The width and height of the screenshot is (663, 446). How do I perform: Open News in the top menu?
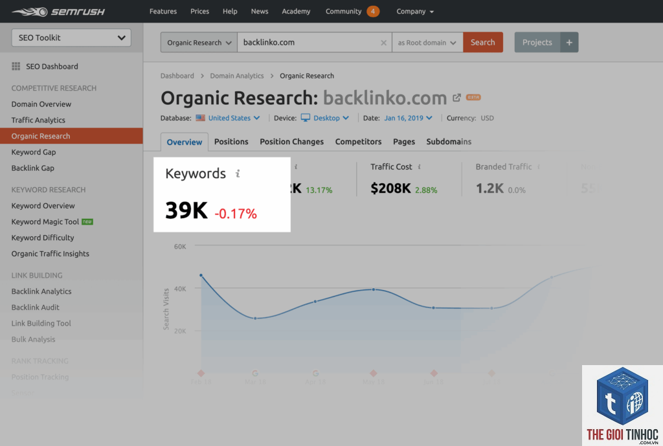[x=260, y=12]
